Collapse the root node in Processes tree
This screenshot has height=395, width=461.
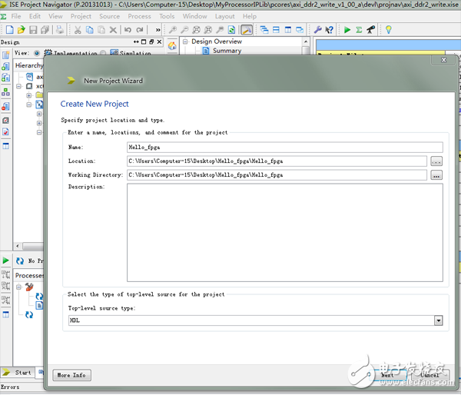[19, 287]
